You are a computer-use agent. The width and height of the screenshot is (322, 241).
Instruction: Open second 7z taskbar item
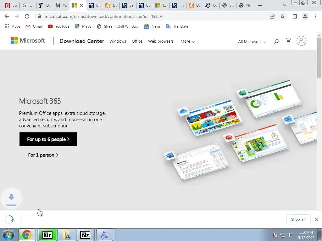[85, 235]
